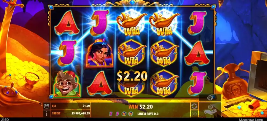
Task: Toggle the fast-forward turbo spin icon
Action: point(194,114)
